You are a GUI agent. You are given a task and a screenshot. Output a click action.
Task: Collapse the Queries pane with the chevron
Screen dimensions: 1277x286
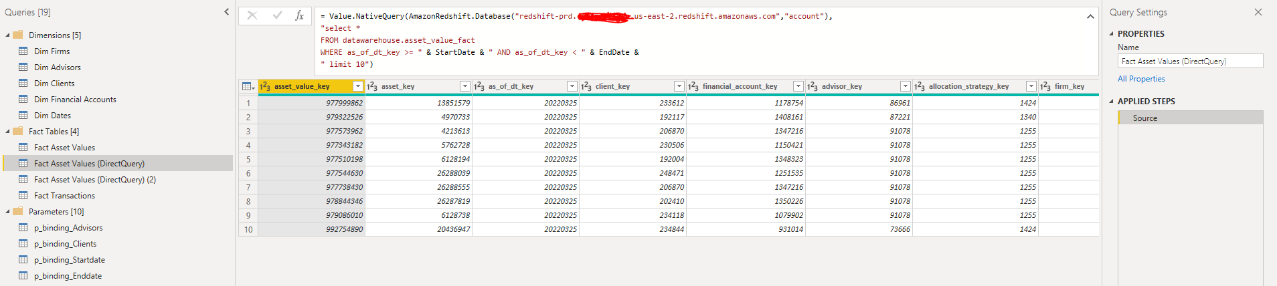click(226, 12)
